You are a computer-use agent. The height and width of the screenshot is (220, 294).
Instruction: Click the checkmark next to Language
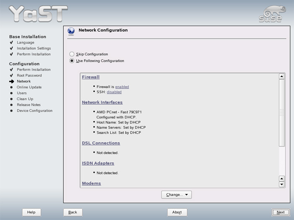[11, 42]
